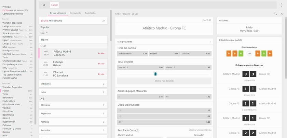The image size is (287, 138).
Task: Expand the Australia country section
Action: pos(73,131)
